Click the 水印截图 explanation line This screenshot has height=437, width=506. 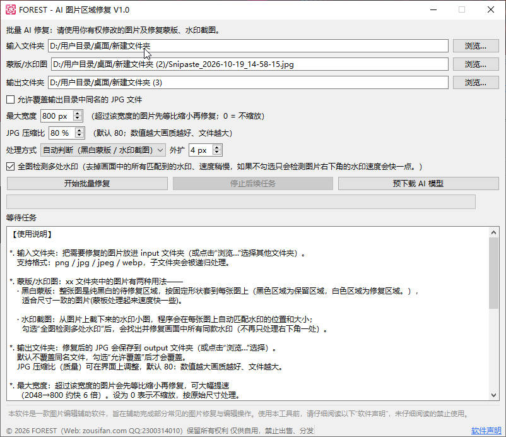point(165,320)
